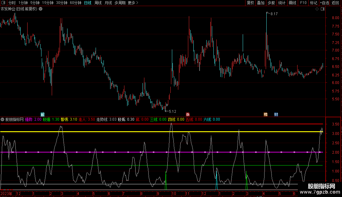Collapse the 股朋指标网 indicator panel arrow
Viewport: 342px width, 197px height.
pos(3,119)
